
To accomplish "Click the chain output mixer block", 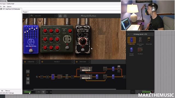I will coord(124,77).
